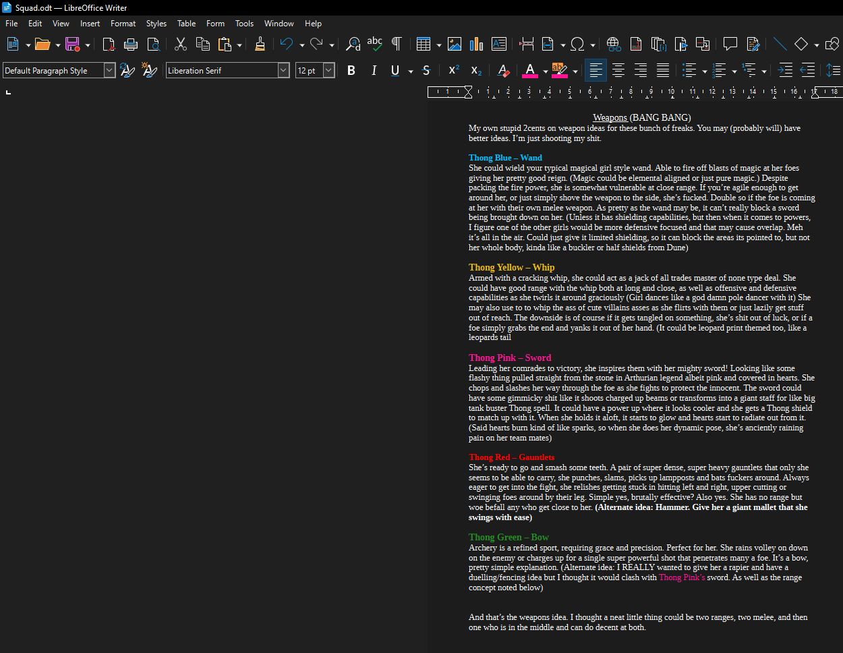843x653 pixels.
Task: Insert a special character (Omega icon)
Action: point(577,44)
